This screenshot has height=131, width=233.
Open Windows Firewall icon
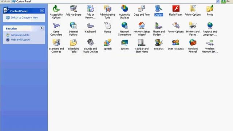pos(193,43)
